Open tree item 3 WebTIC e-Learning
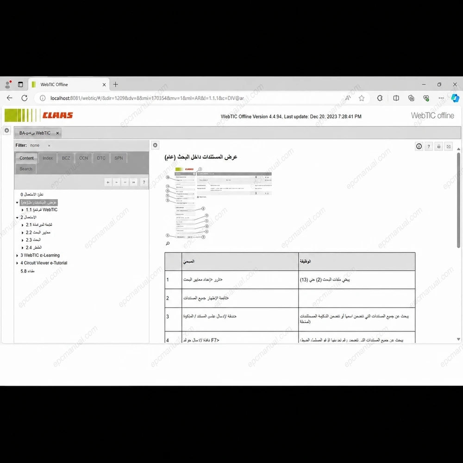Image resolution: width=463 pixels, height=463 pixels. tap(40, 256)
